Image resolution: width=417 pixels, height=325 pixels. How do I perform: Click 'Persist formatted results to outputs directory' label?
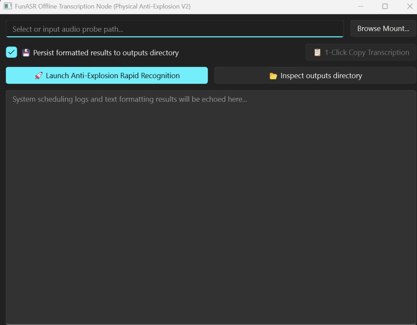tap(106, 53)
